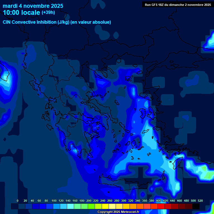Pick the cyan legend swatch near 140
This screenshot has width=214, height=214.
(70, 206)
